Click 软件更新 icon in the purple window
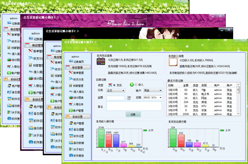Viewport: 248px width, 164px height. (31, 142)
